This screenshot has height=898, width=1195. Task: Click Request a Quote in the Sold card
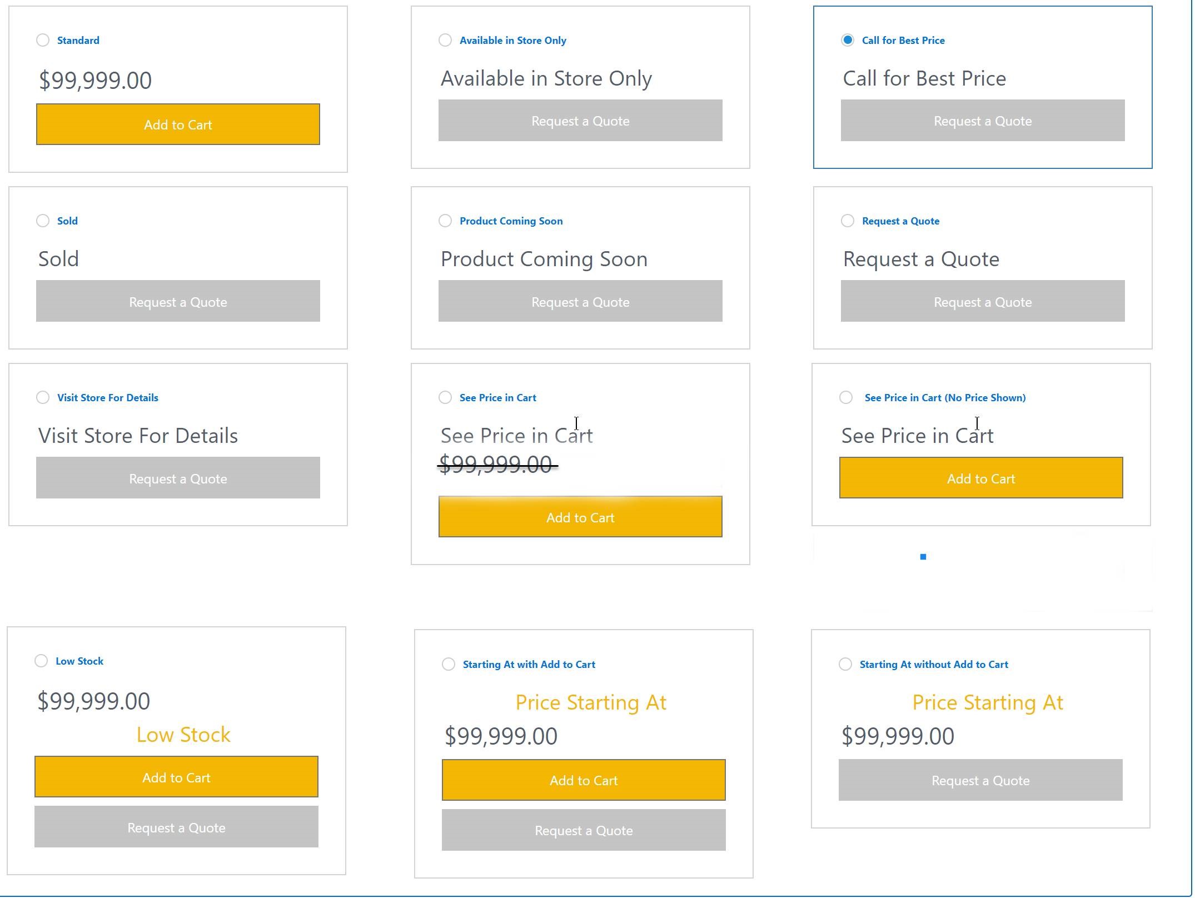tap(178, 301)
